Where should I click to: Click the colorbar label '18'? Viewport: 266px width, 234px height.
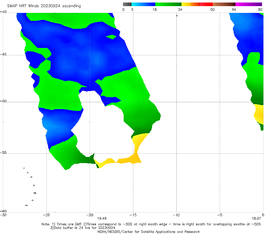tap(155, 9)
